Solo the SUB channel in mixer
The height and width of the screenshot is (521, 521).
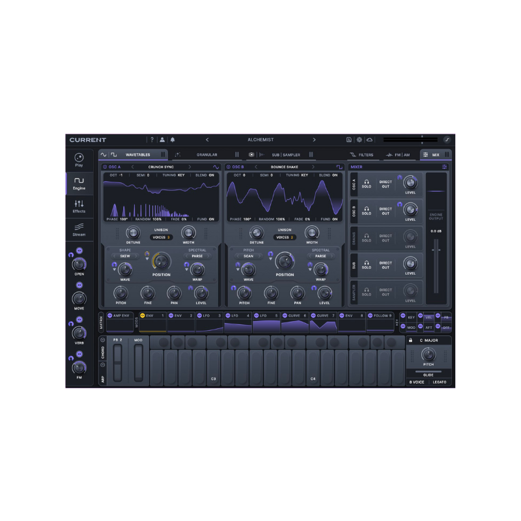[x=367, y=265]
